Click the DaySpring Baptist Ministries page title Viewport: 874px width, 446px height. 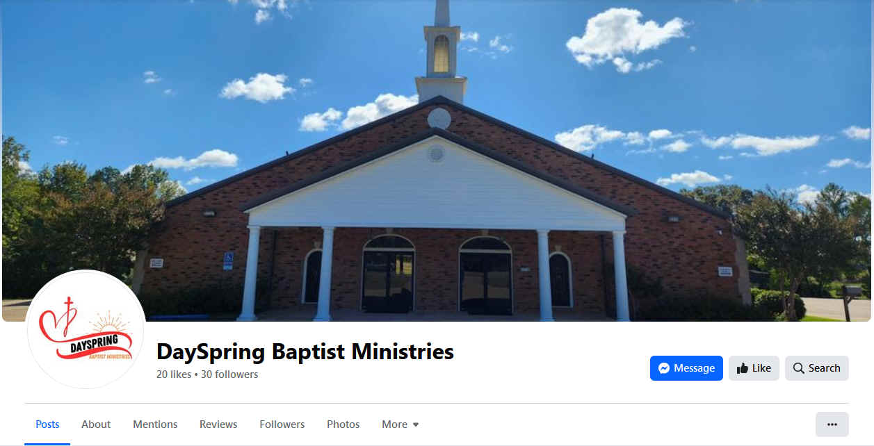305,352
